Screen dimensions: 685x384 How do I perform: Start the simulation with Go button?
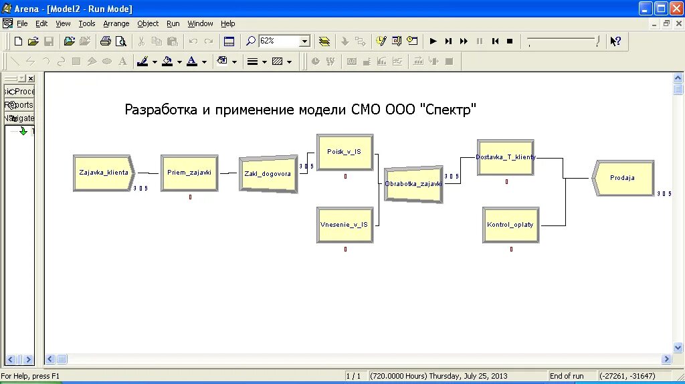coord(433,41)
